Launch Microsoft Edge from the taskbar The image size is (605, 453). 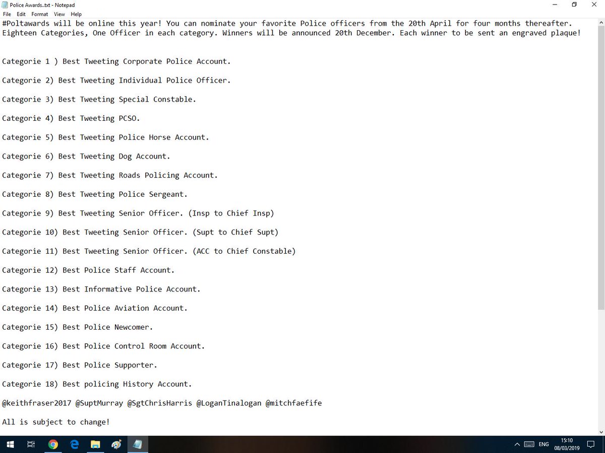[75, 444]
